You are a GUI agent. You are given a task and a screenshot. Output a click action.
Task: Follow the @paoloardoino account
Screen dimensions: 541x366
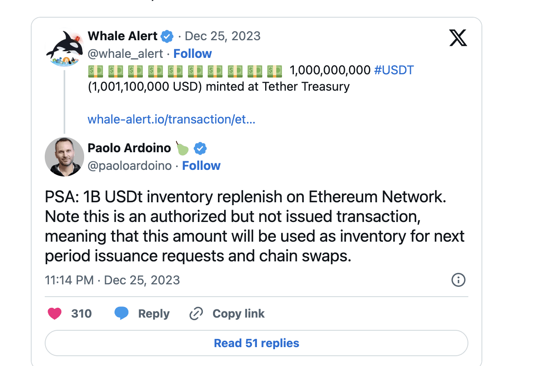tap(201, 165)
